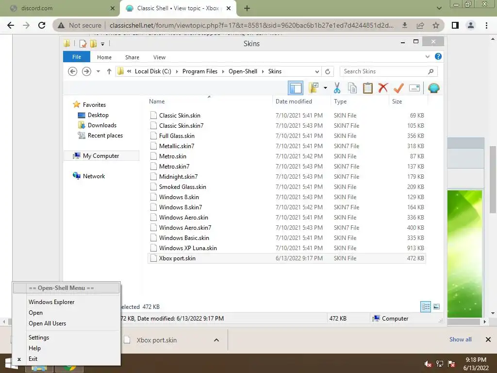Screen dimensions: 497x373
Task: Click the browser share icon
Action: (420, 25)
